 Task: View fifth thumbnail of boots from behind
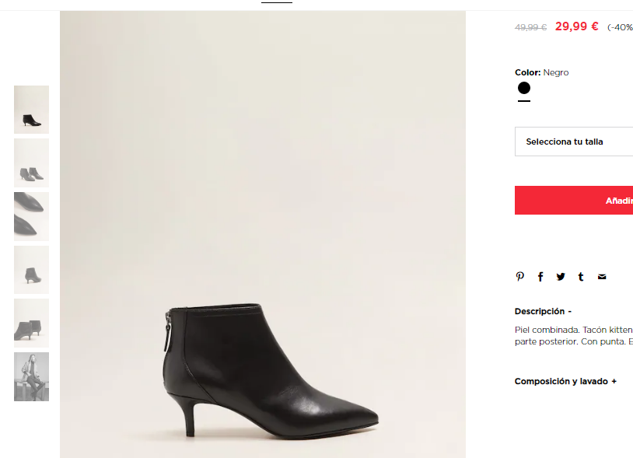pyautogui.click(x=31, y=323)
